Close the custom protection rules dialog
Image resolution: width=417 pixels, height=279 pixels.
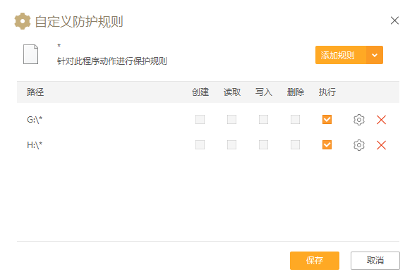tap(394, 20)
